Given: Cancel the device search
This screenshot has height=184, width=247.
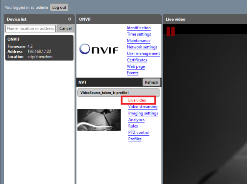Looking at the screenshot, I should coord(65,28).
